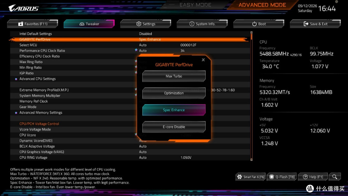Click the Disabled value of Intel Default Settings
Image resolution: width=348 pixels, height=196 pixels.
point(145,34)
